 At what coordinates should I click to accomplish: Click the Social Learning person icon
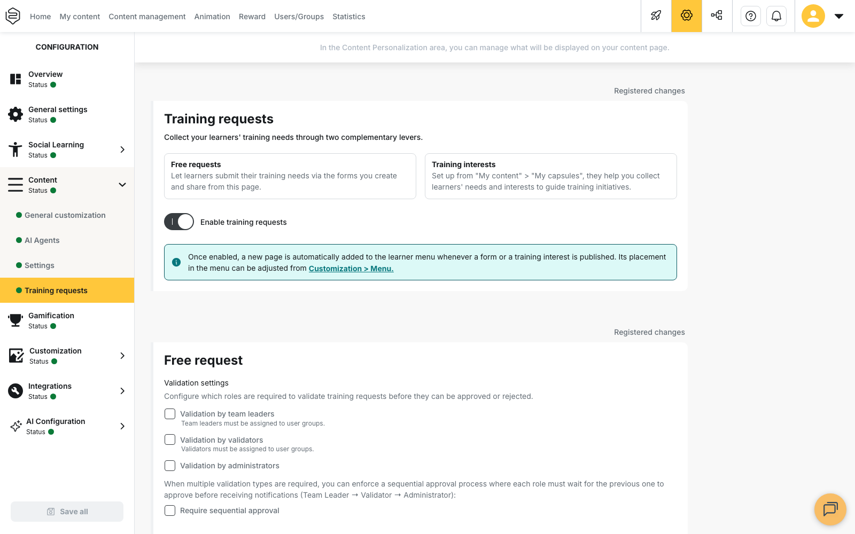pos(15,150)
